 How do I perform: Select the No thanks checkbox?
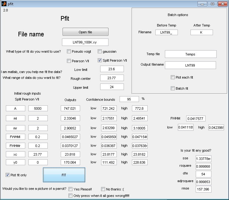pos(103,189)
